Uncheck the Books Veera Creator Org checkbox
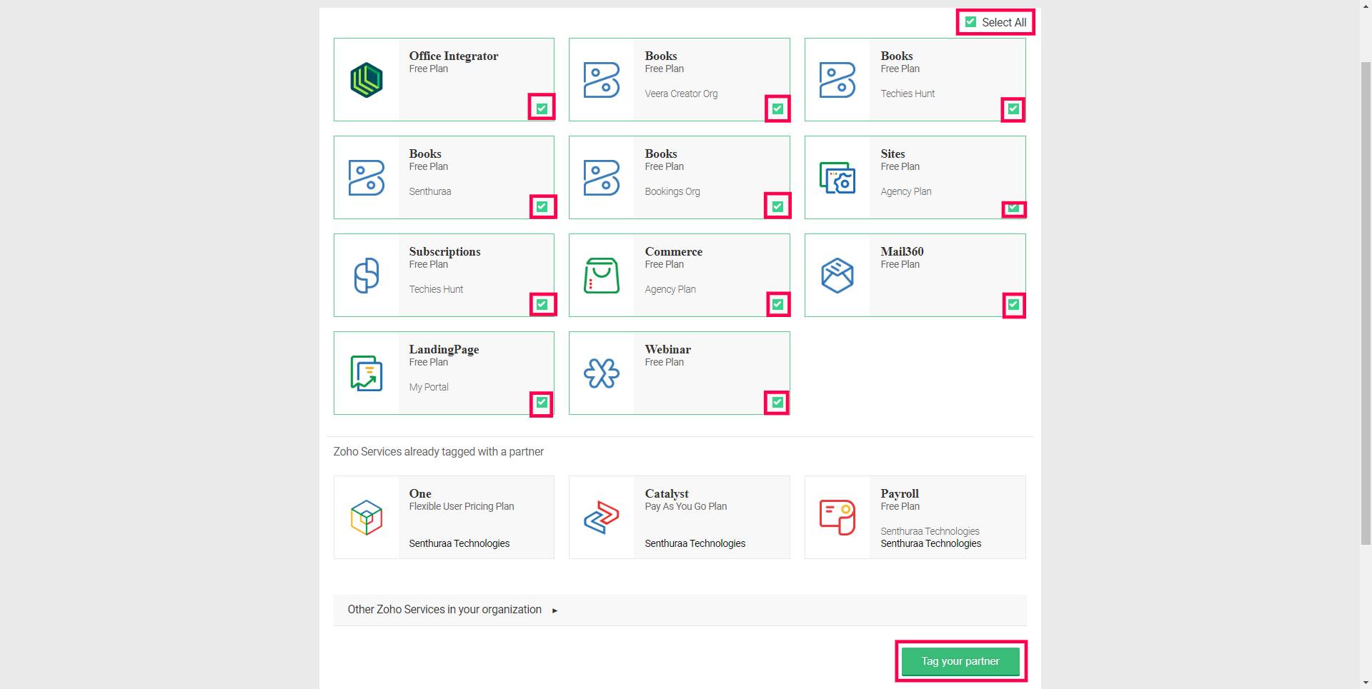This screenshot has height=689, width=1372. pyautogui.click(x=777, y=109)
